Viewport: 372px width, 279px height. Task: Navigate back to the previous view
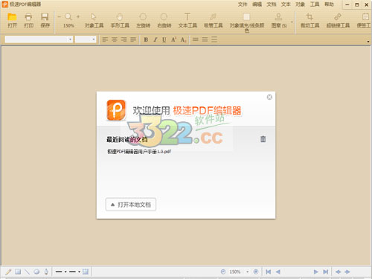tap(338, 272)
